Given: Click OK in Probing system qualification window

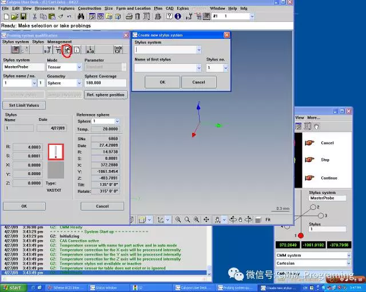Looking at the screenshot, I should 24,206.
